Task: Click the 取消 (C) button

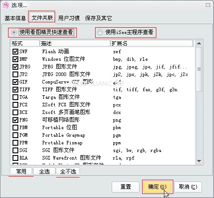Action: 188,187
